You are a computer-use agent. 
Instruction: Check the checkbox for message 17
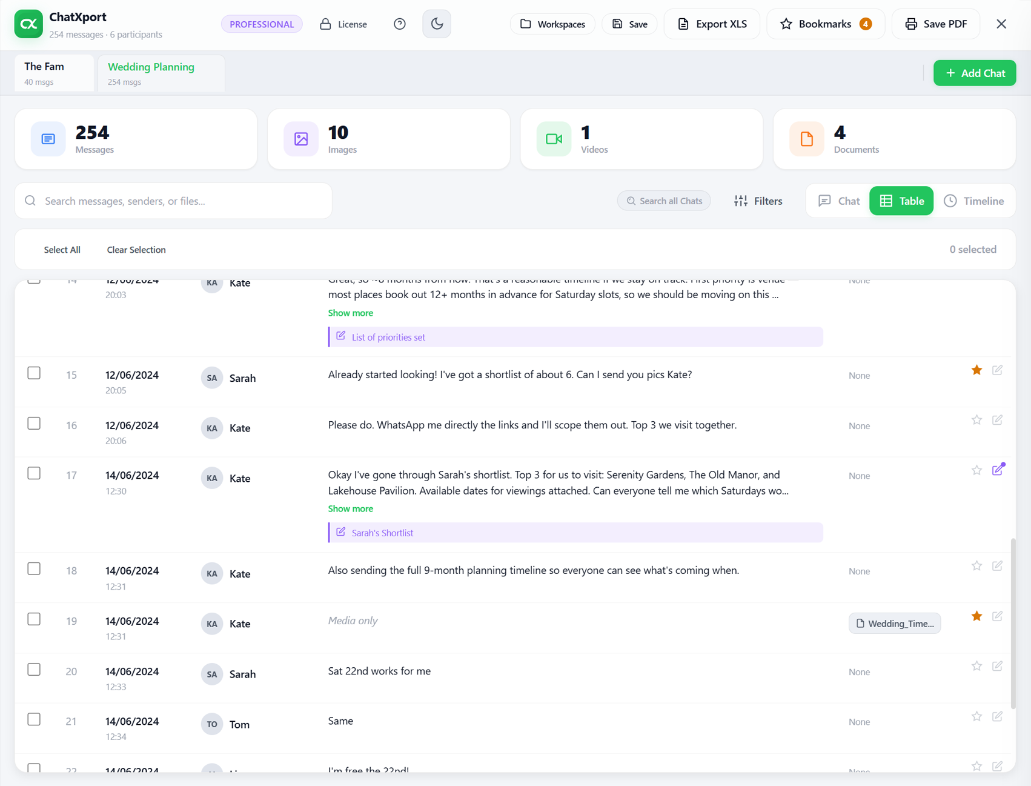[x=34, y=473]
